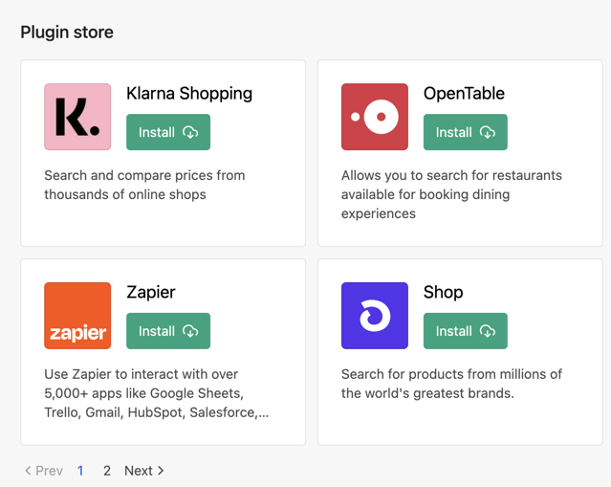The width and height of the screenshot is (611, 487).
Task: Click the download cloud icon on Shop's Install
Action: pyautogui.click(x=488, y=331)
